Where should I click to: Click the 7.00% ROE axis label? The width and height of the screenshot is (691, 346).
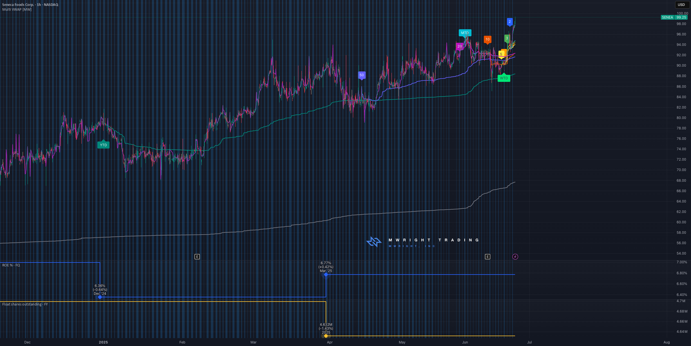point(682,262)
